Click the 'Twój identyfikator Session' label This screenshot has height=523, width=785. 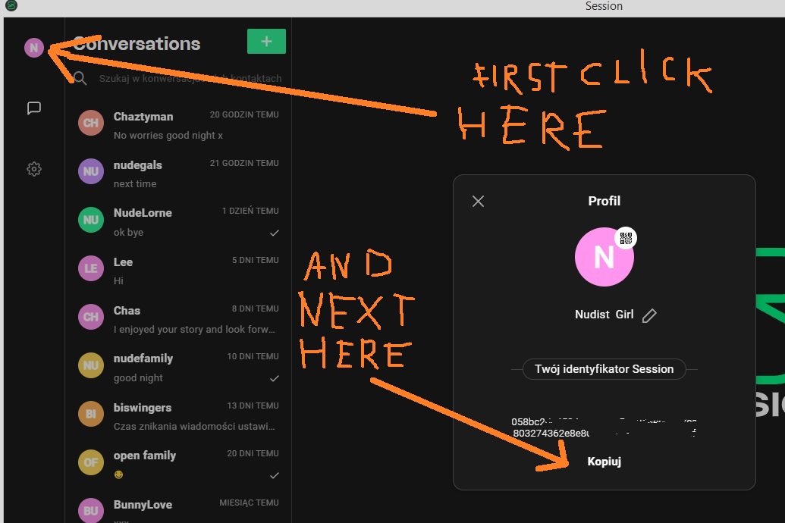(604, 369)
